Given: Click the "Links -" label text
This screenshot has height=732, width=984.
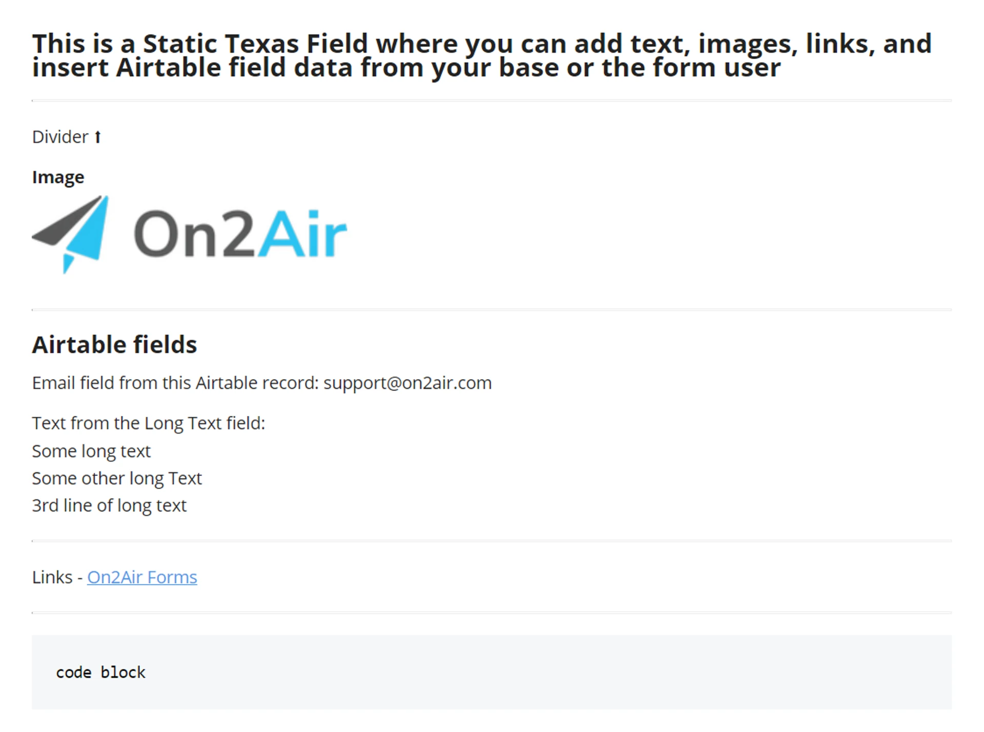Looking at the screenshot, I should point(56,577).
